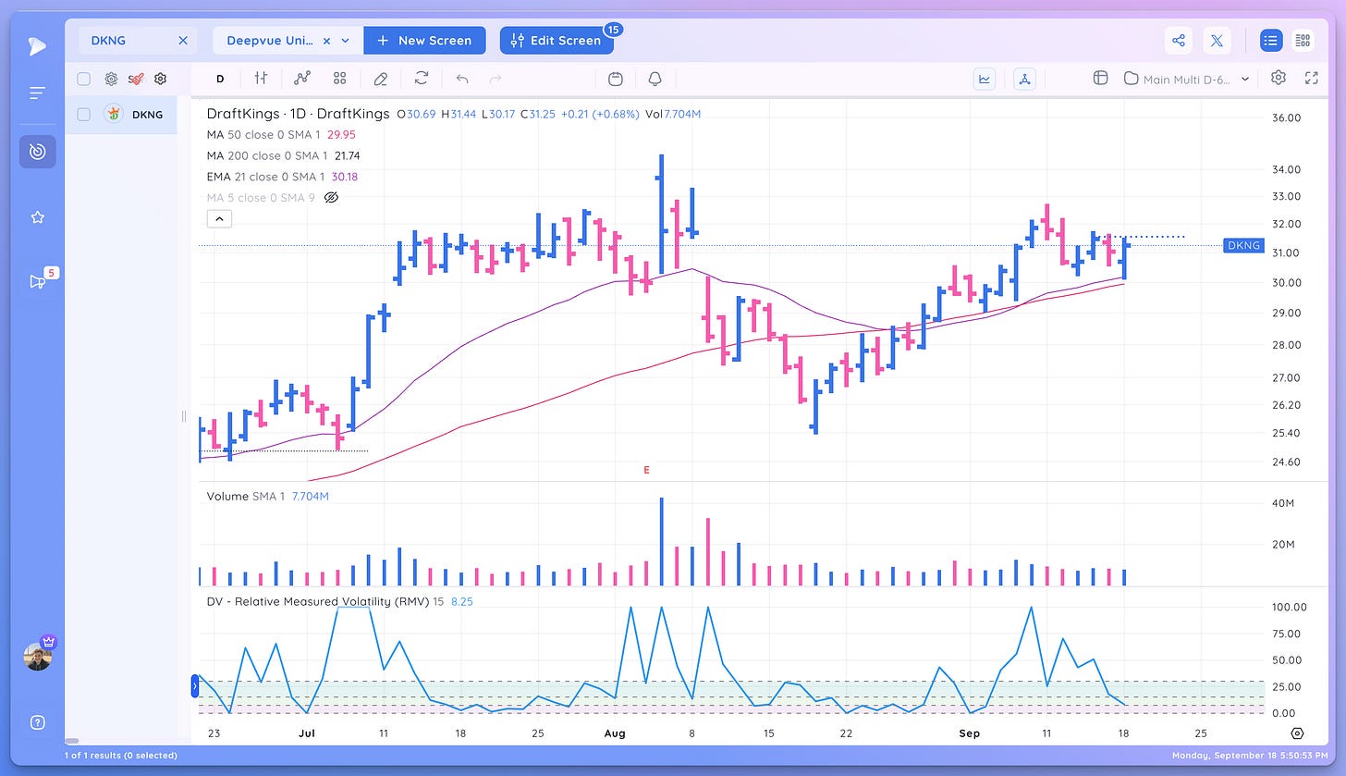Select the Deepvue Uni... tab
The width and height of the screenshot is (1346, 776).
click(287, 41)
